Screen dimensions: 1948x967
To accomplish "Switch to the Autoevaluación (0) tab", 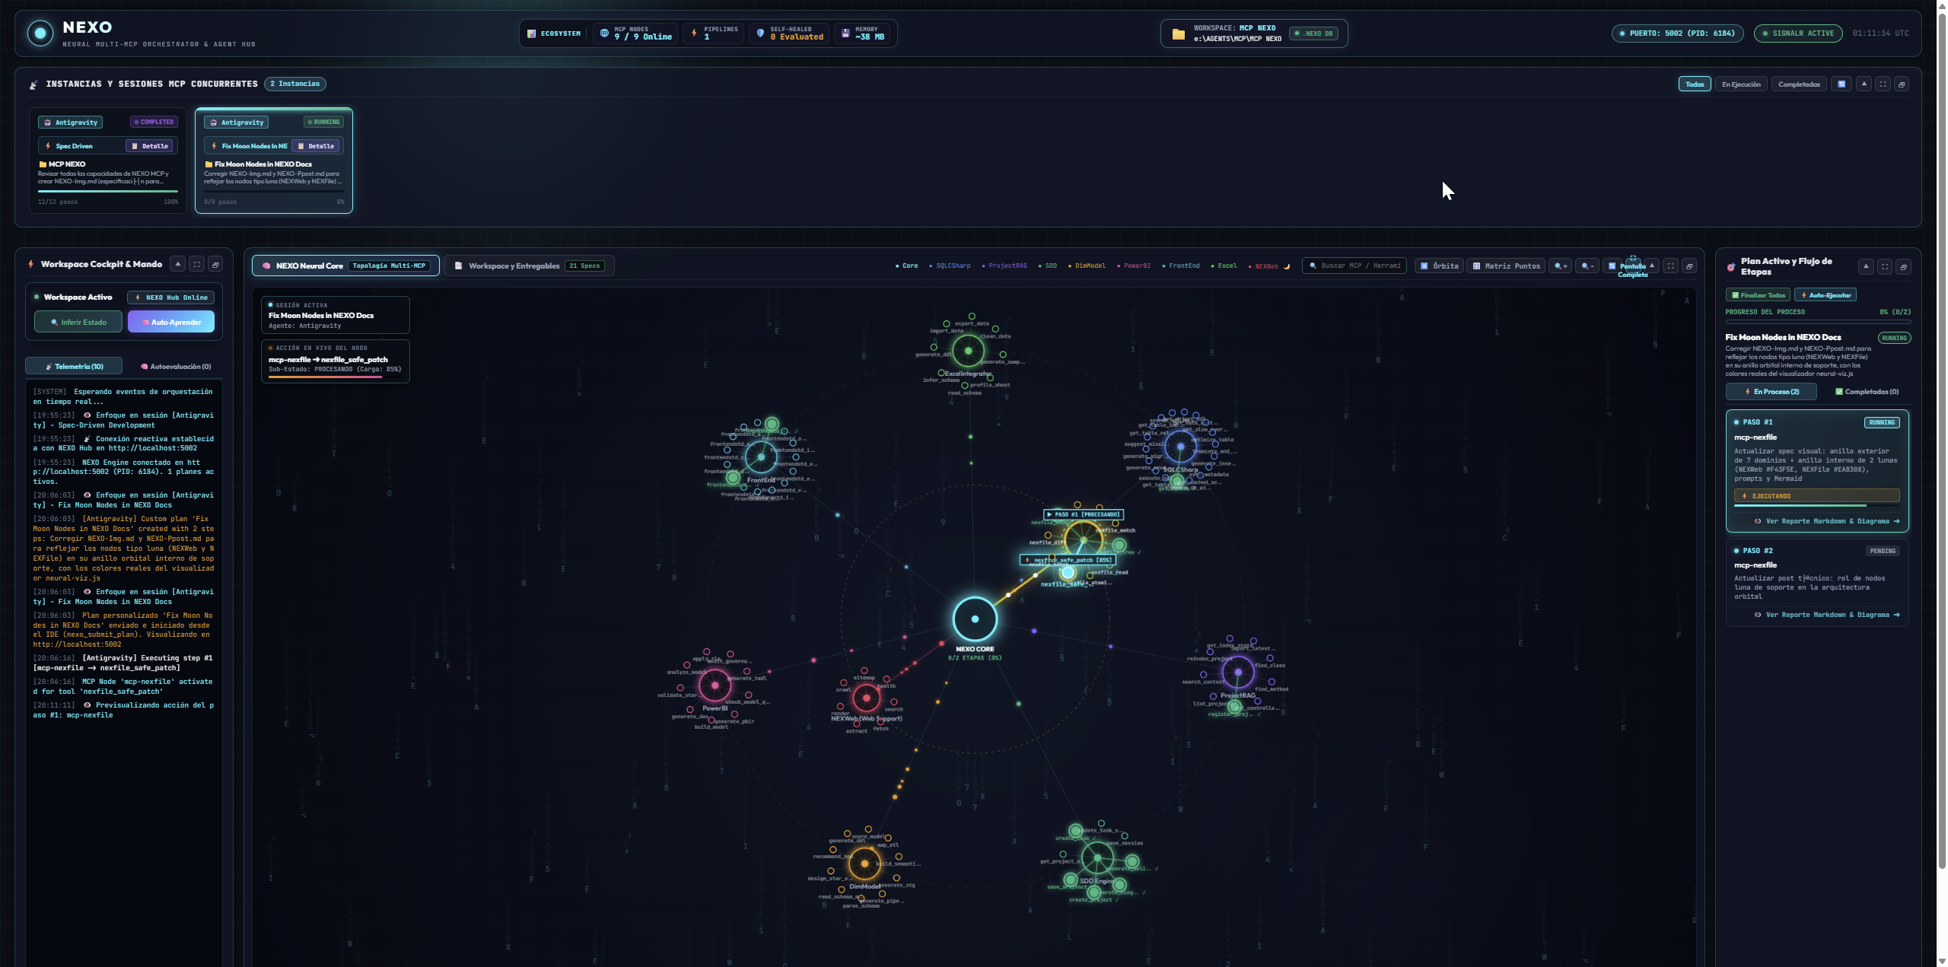I will coord(176,367).
